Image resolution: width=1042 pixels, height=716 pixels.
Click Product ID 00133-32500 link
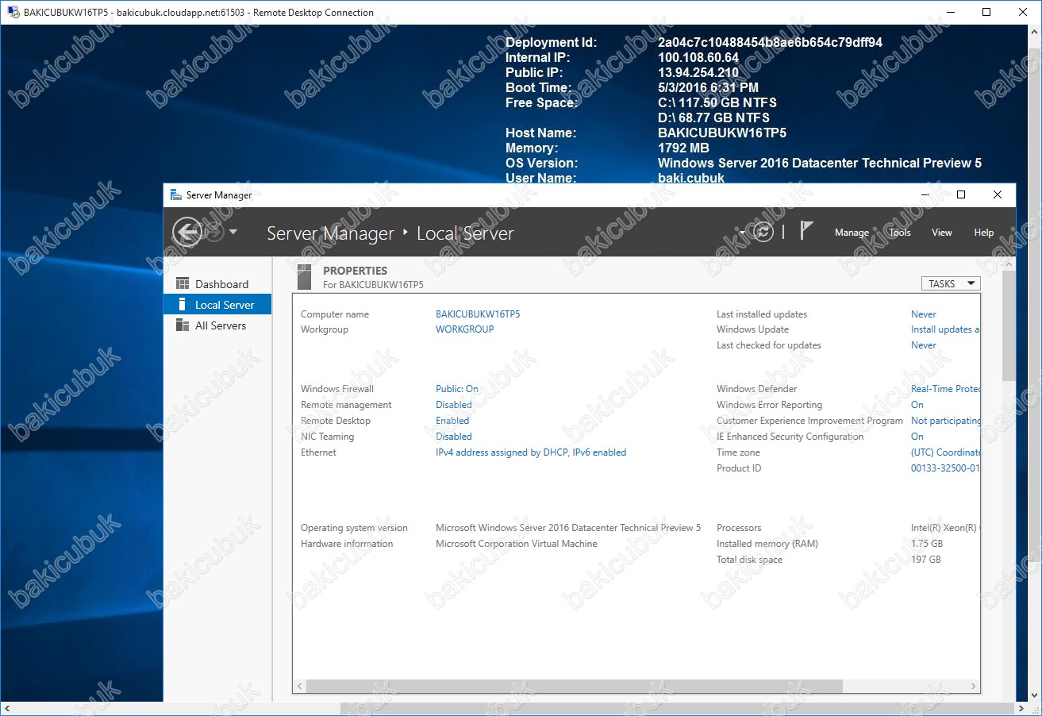click(x=945, y=468)
